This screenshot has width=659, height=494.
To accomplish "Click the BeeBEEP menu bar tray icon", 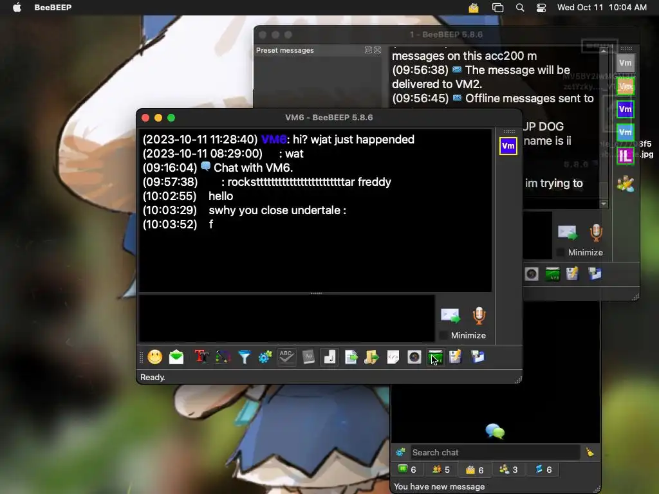I will (x=474, y=8).
